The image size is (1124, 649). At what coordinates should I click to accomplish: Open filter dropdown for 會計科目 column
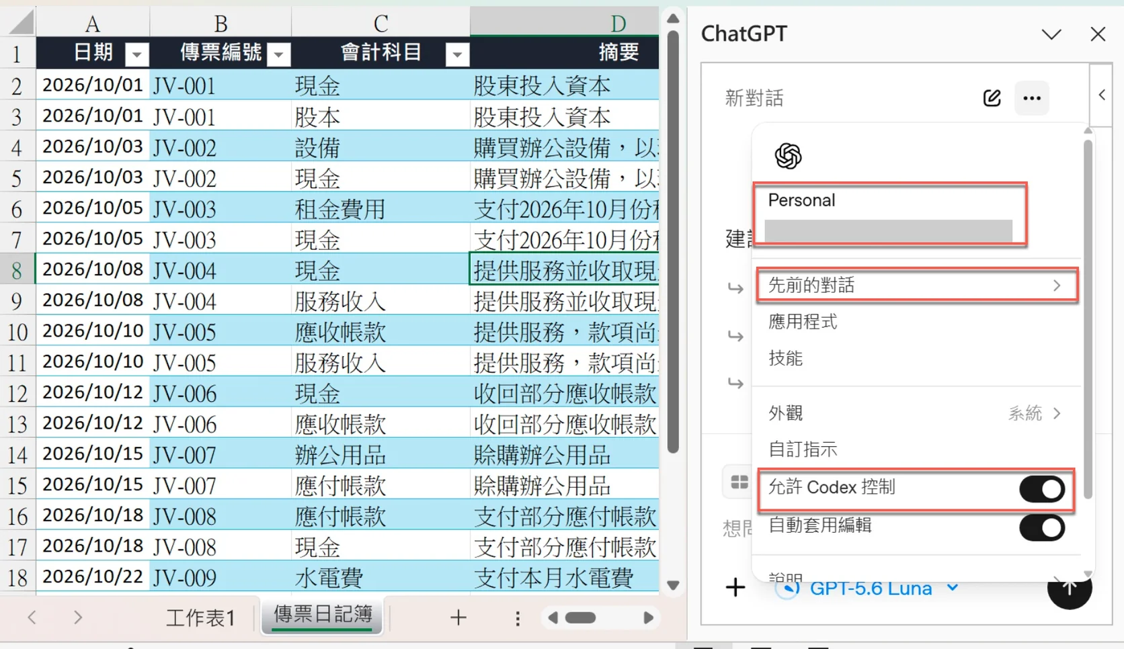(457, 54)
